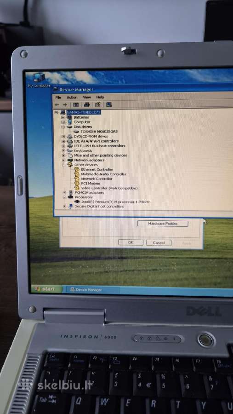Click the Keyboards category icon
This screenshot has width=233, height=414.
(70, 150)
